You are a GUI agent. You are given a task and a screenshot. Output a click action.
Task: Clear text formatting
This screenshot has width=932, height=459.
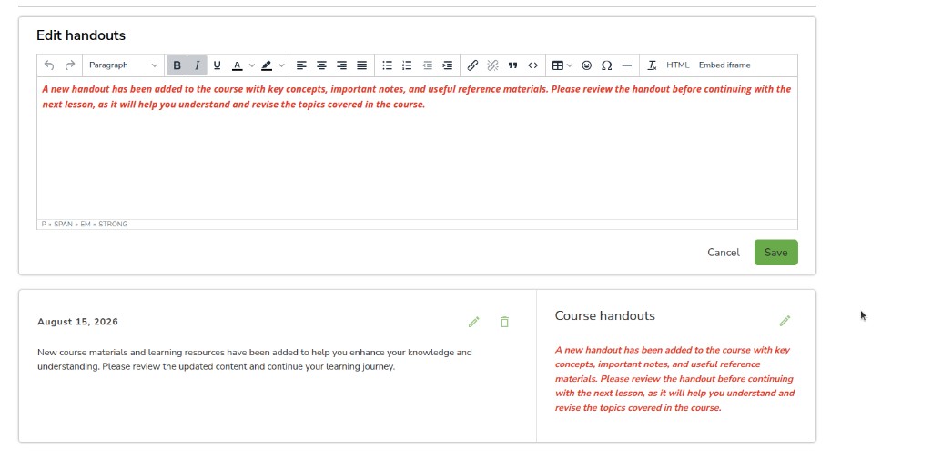(652, 65)
